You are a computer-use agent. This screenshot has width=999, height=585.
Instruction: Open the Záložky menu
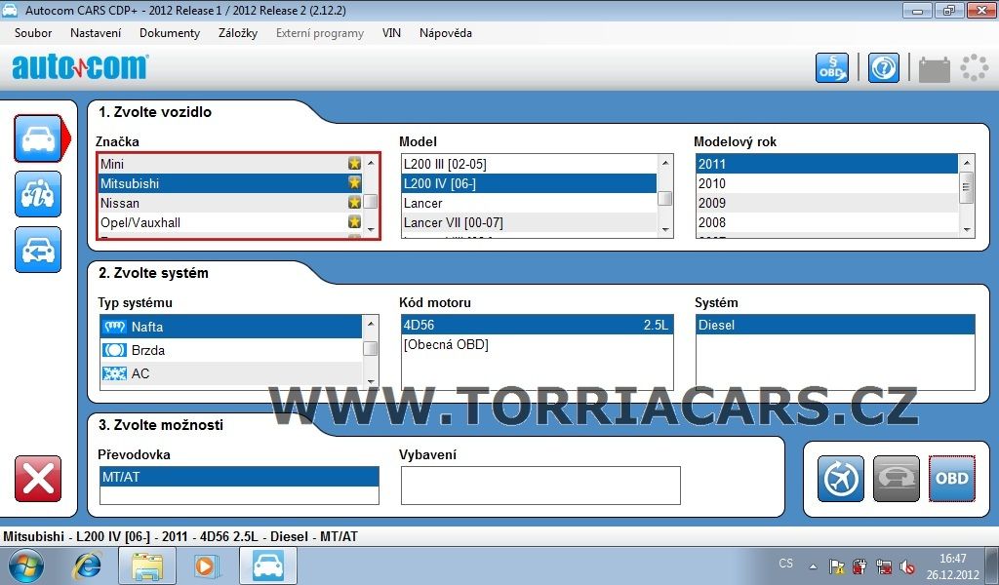pyautogui.click(x=238, y=33)
